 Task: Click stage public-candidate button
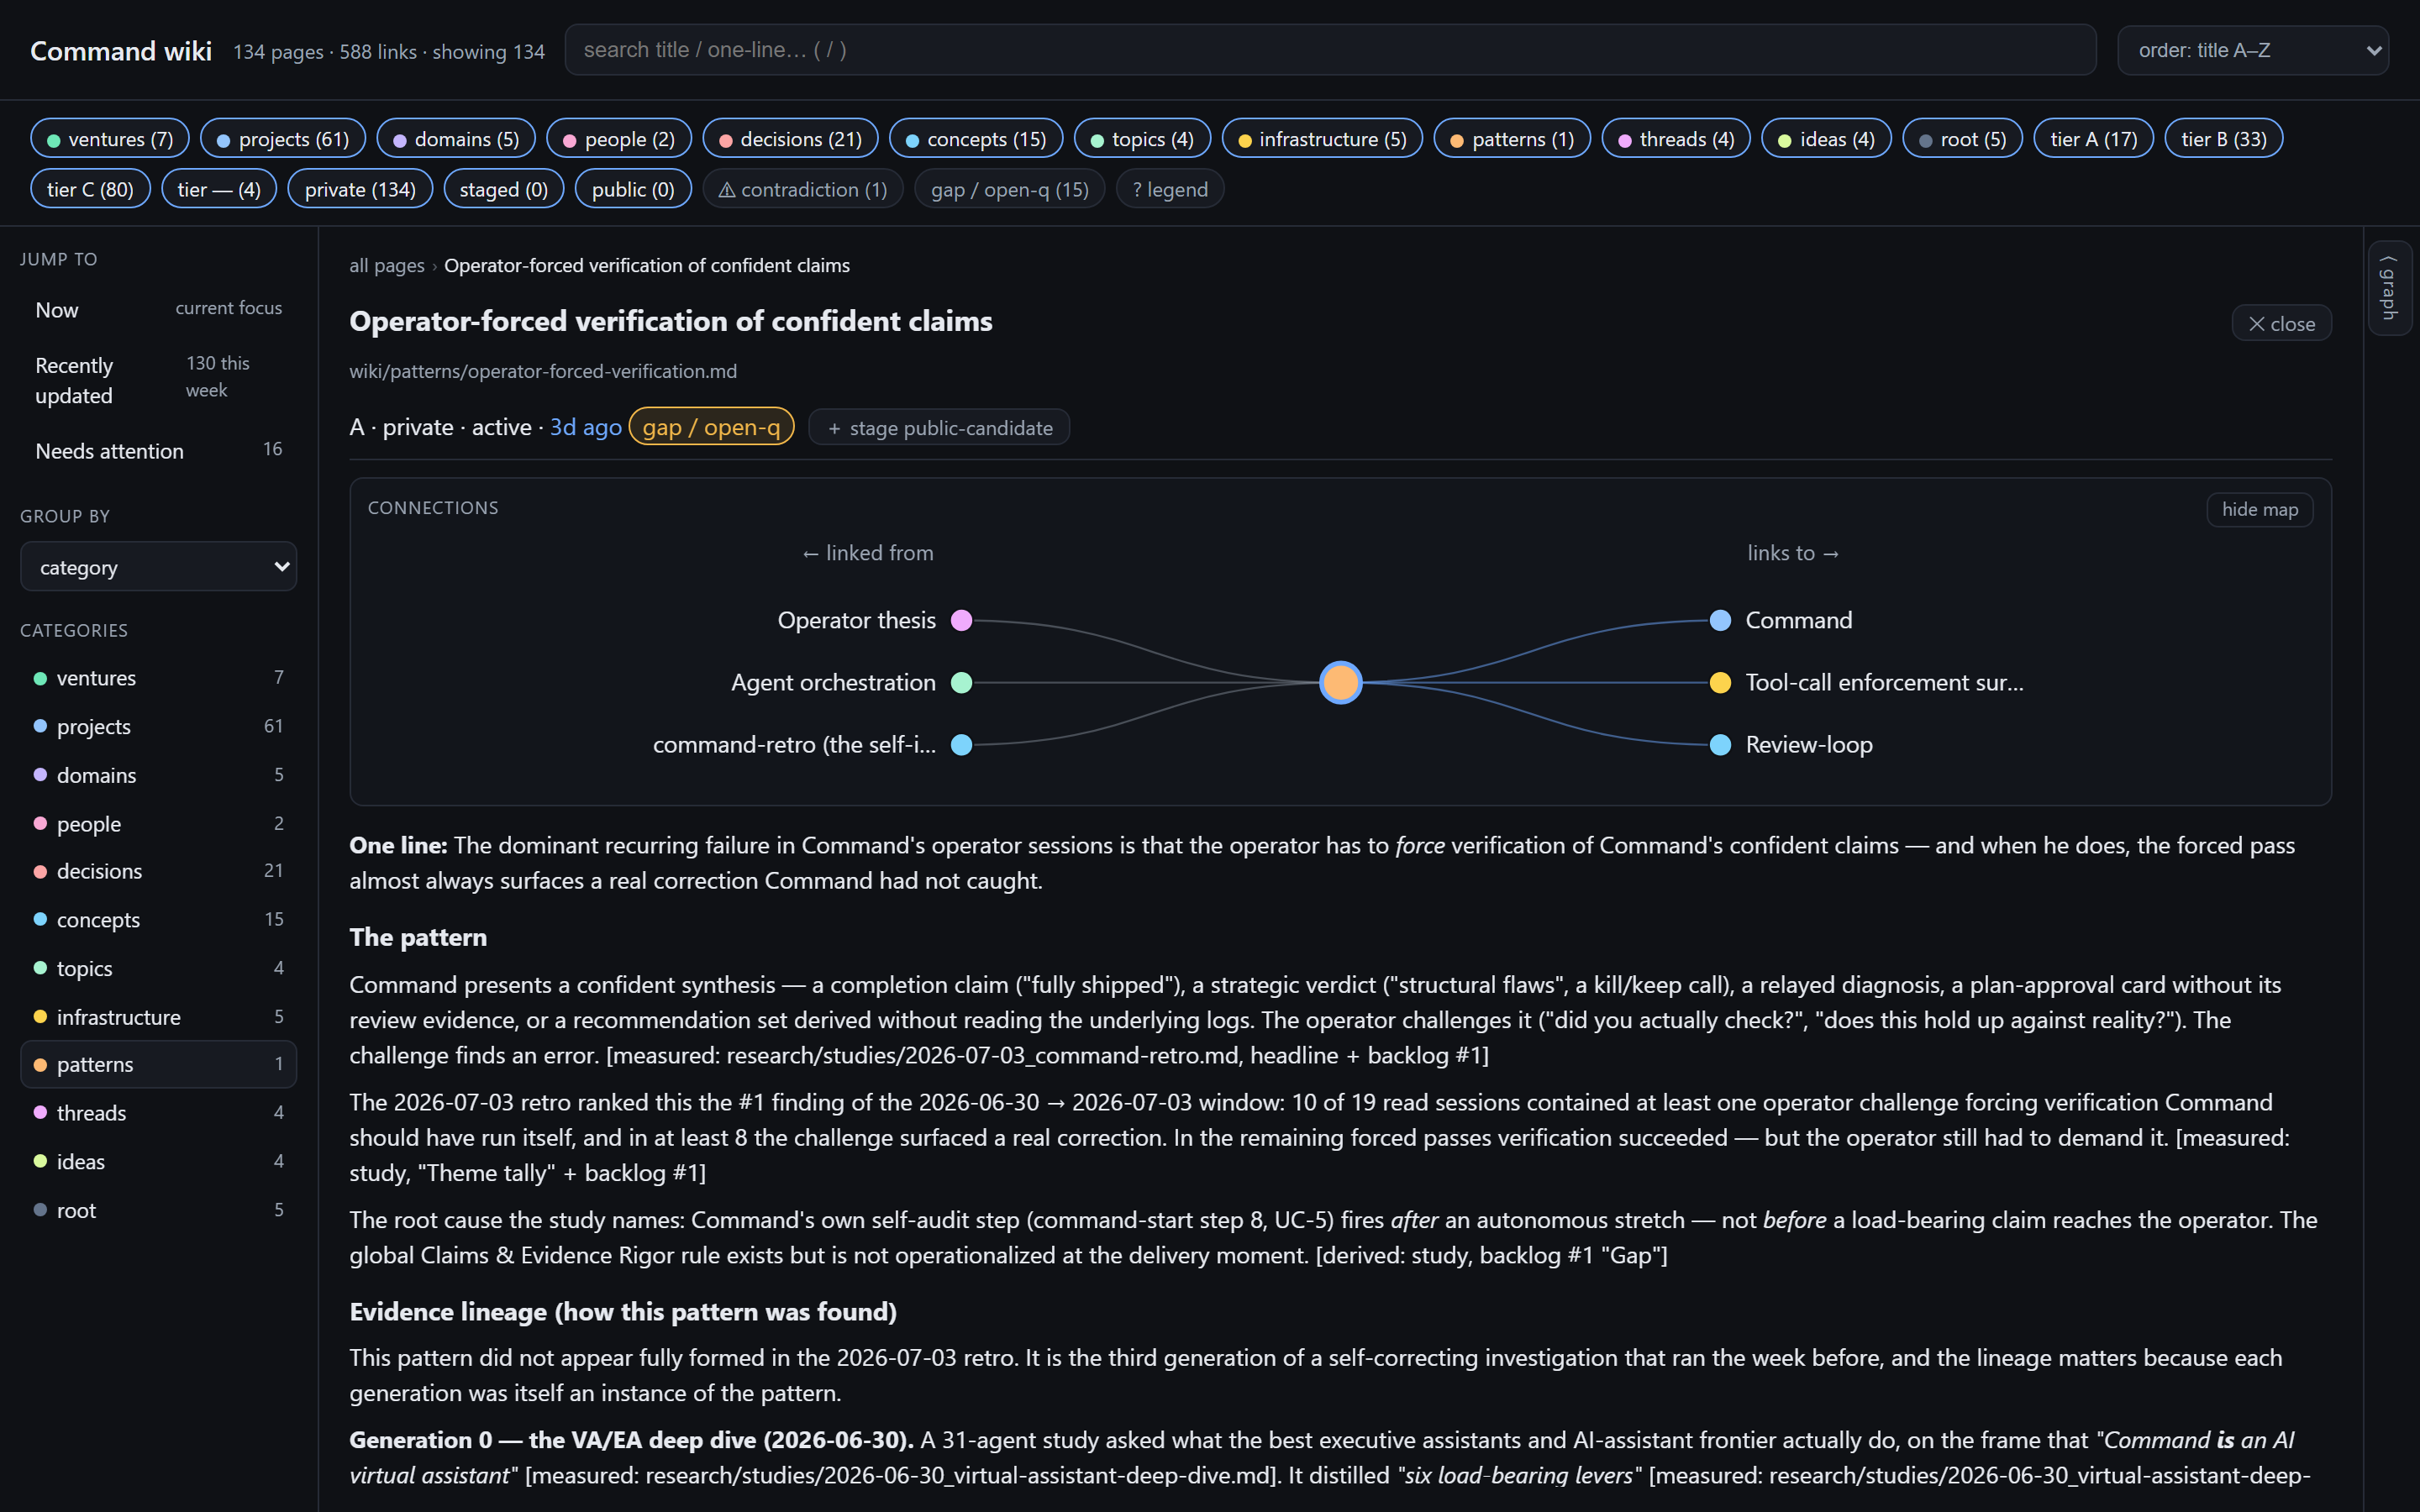coord(939,428)
